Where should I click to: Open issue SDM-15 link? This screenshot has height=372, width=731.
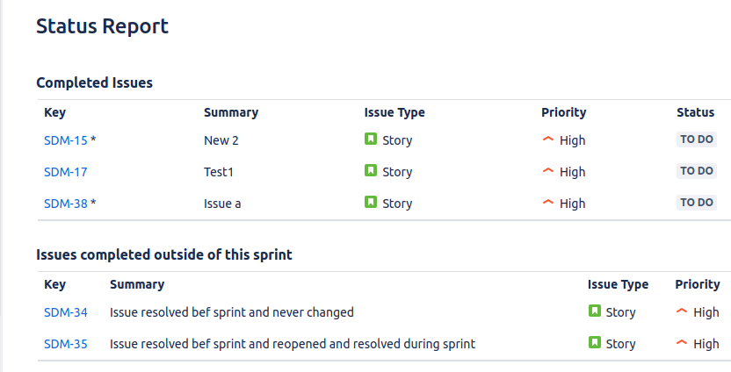(65, 140)
